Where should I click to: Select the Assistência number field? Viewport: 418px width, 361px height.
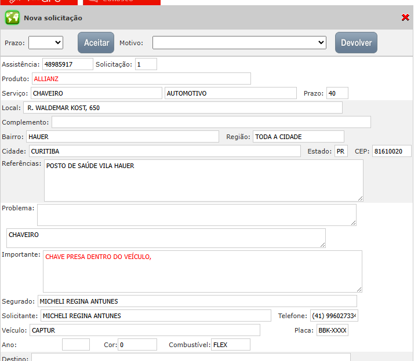[67, 64]
